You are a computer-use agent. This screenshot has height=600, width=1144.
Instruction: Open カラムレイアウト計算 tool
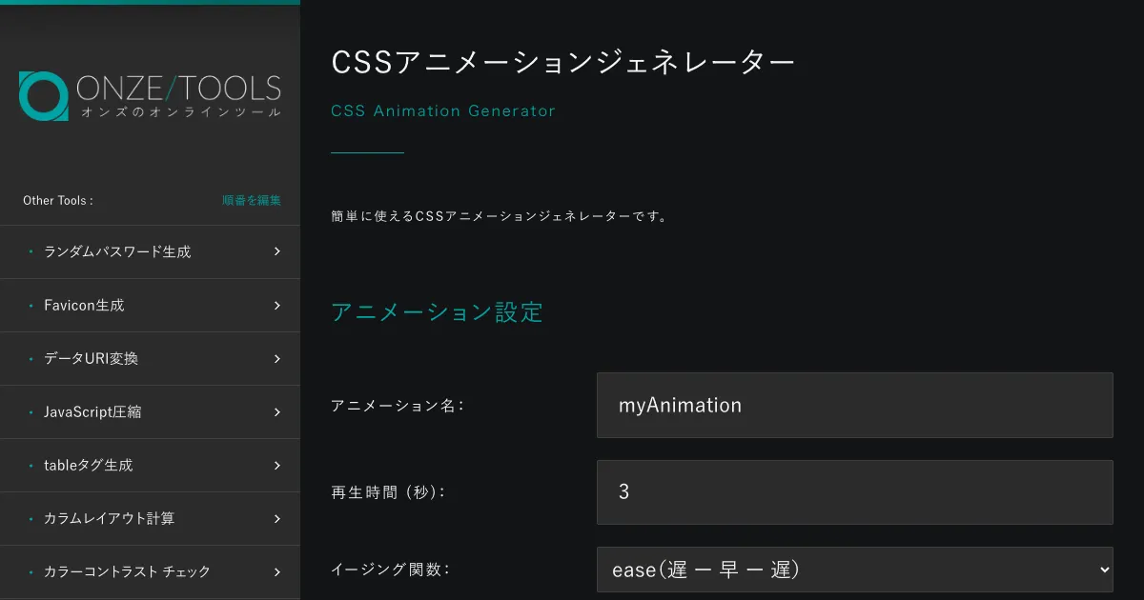(109, 519)
